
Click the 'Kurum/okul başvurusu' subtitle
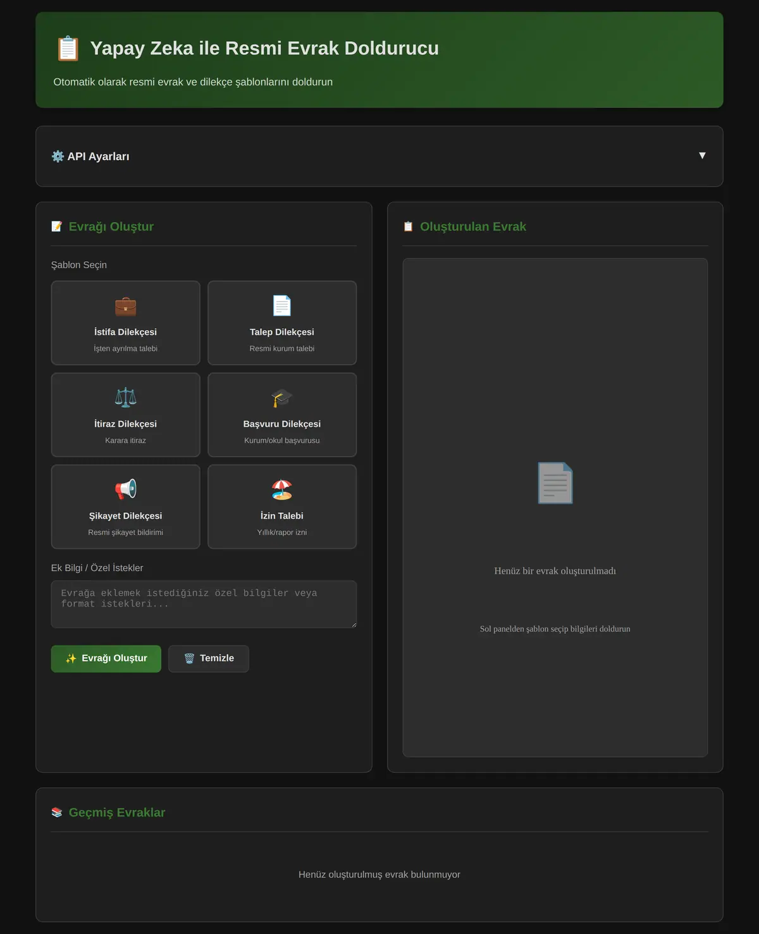coord(282,440)
